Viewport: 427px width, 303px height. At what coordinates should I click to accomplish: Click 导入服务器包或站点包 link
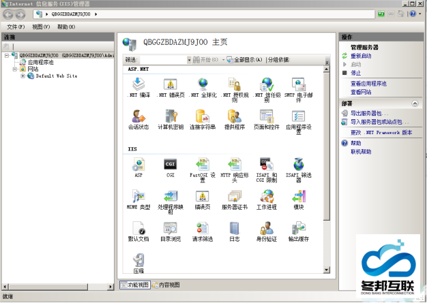[379, 122]
